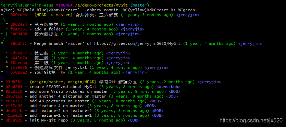Click the gitee.com MyGit merge URL
This screenshot has height=127, width=286.
137,44
